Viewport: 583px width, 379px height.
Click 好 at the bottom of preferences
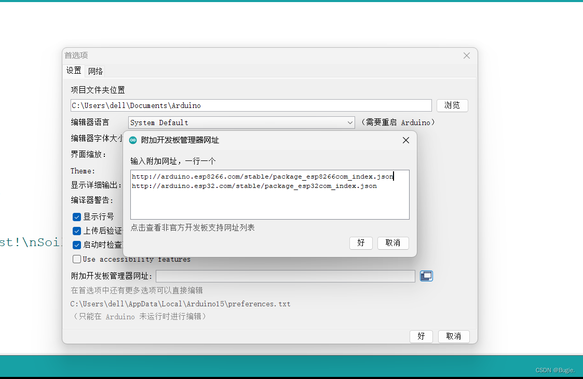(421, 336)
